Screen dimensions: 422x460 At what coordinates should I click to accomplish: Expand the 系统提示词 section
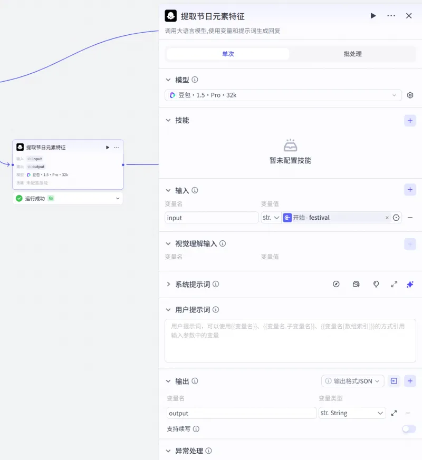point(169,284)
